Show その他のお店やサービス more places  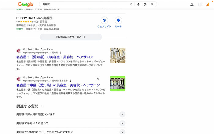point(71,37)
